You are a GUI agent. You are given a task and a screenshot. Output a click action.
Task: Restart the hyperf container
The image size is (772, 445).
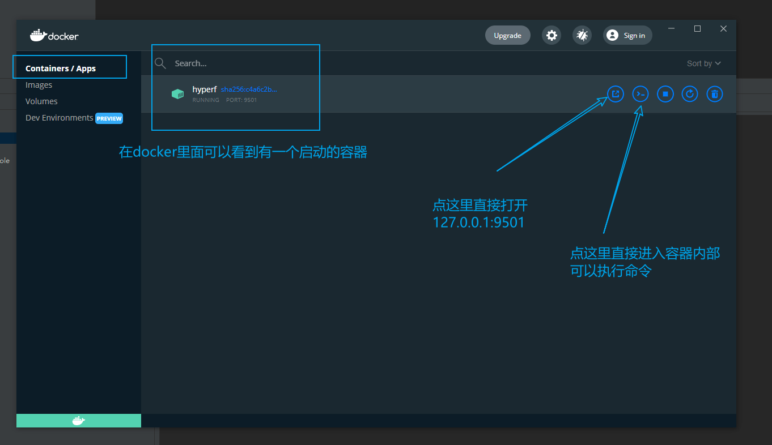pyautogui.click(x=690, y=94)
